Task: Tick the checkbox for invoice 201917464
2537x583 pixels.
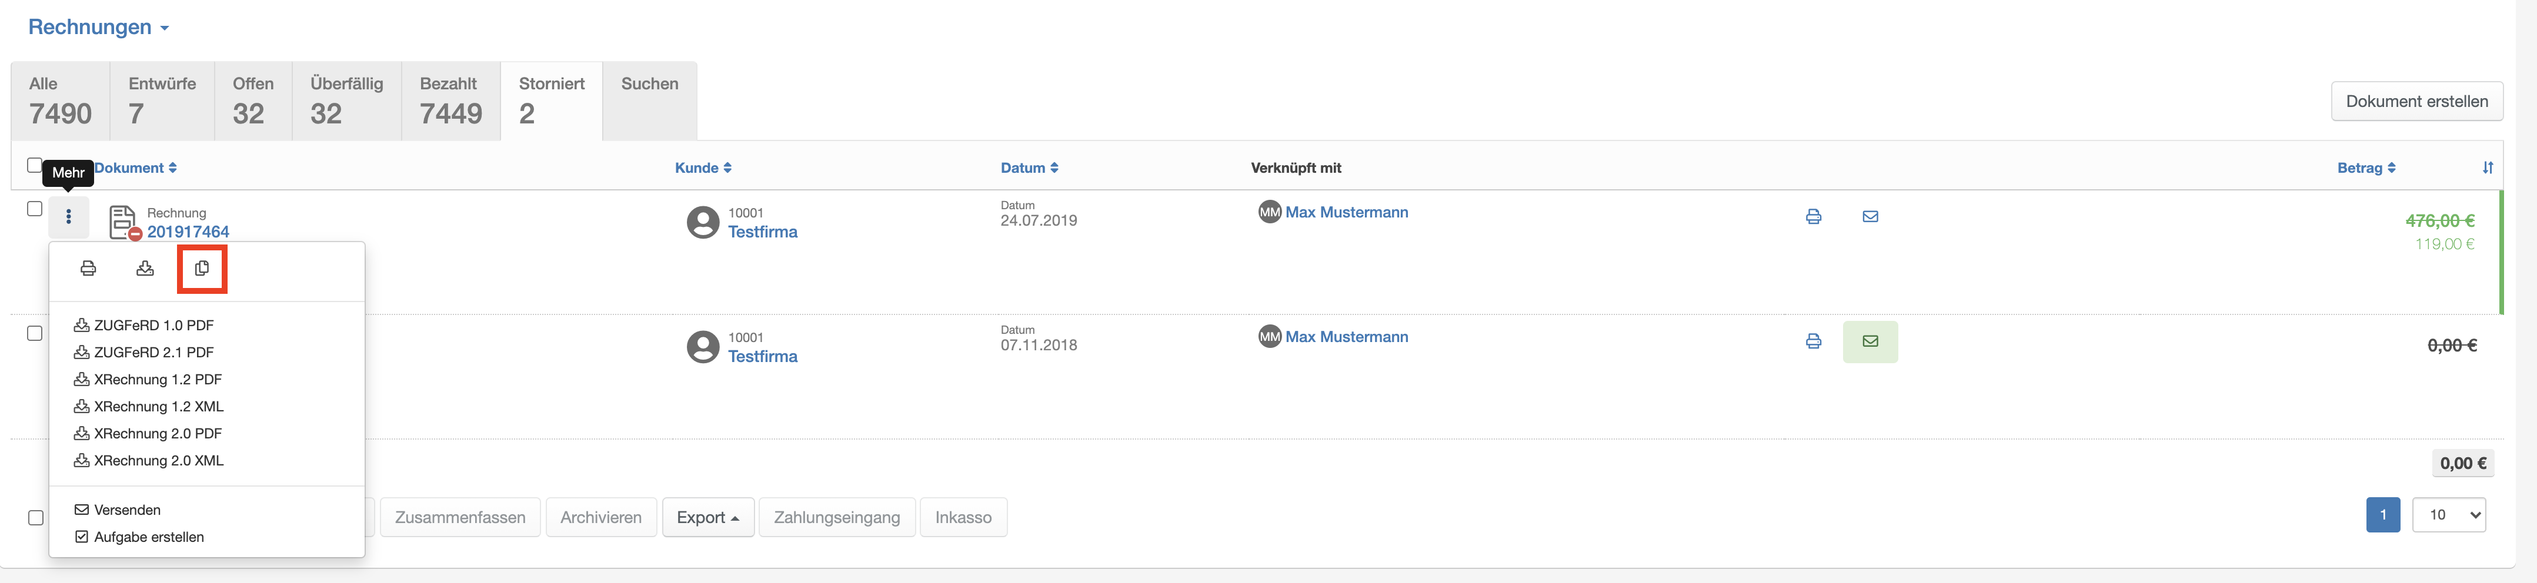Action: pos(35,209)
